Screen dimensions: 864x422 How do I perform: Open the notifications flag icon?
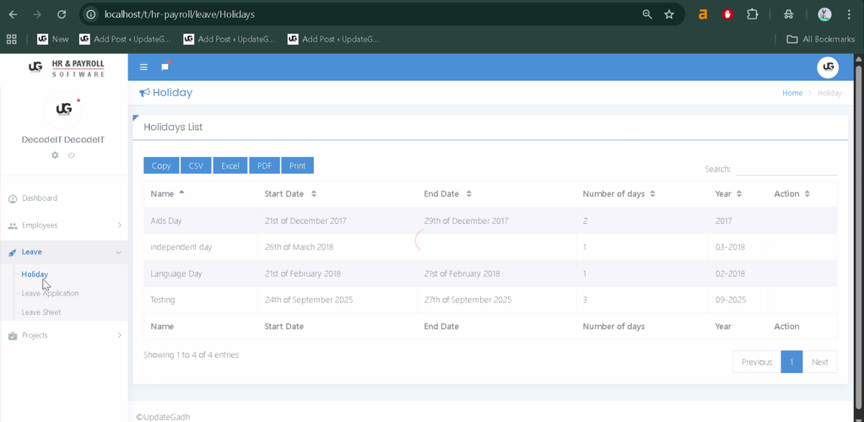pos(165,67)
